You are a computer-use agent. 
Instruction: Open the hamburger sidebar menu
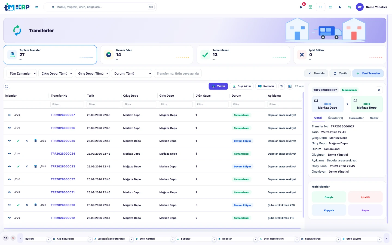tap(36, 7)
